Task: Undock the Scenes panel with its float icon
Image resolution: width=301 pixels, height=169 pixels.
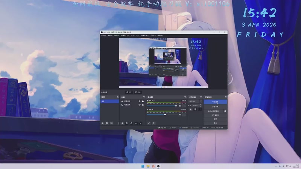Action: click(118, 97)
